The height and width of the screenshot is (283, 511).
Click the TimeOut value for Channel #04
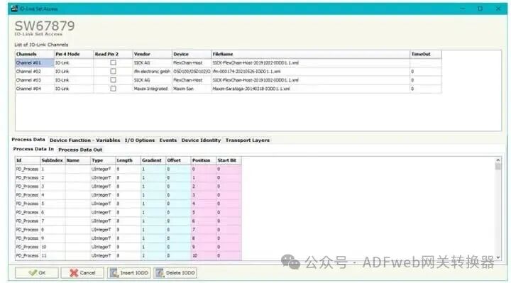[x=426, y=89]
